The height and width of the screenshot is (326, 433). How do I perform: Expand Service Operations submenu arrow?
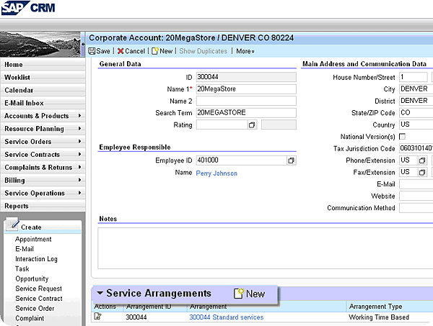coord(79,193)
